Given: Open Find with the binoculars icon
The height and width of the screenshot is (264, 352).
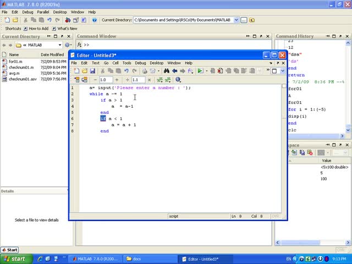Looking at the screenshot, I should [x=166, y=71].
